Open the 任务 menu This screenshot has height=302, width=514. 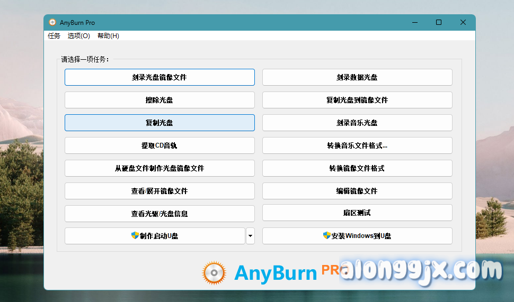click(x=54, y=36)
